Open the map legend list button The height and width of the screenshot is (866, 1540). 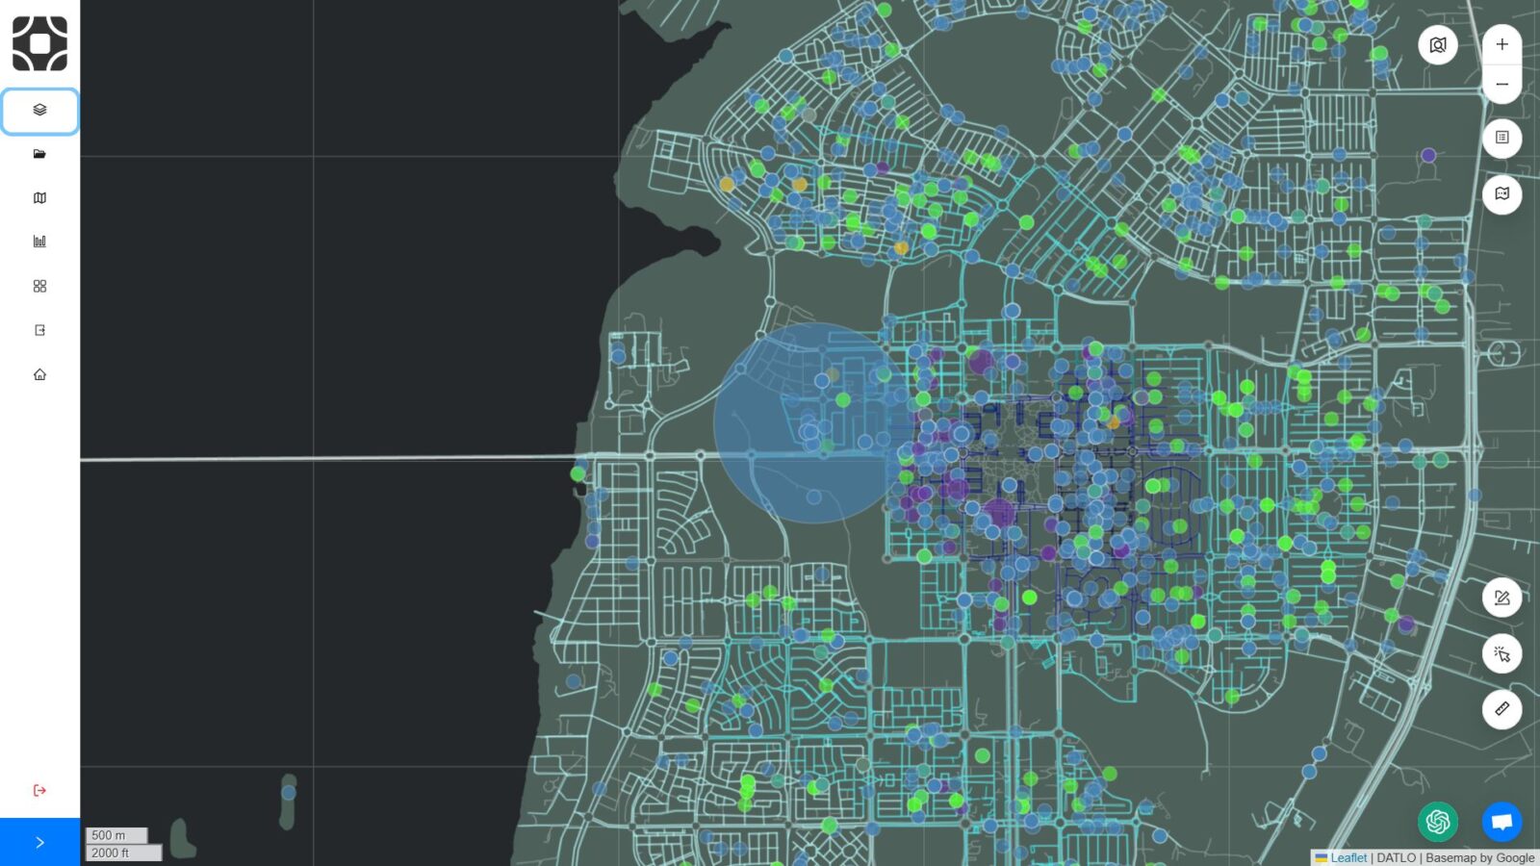pyautogui.click(x=1501, y=138)
